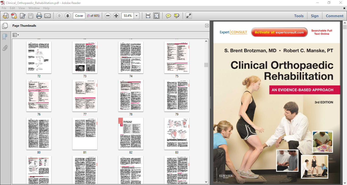
Task: Open the Help menu
Action: (x=46, y=8)
